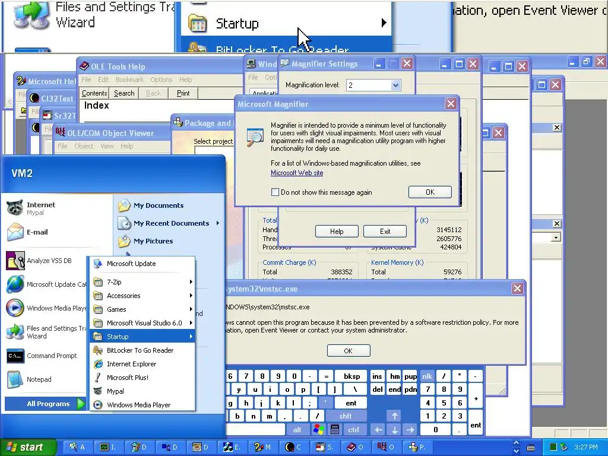Switch to taskbar button labeled C
The width and height of the screenshot is (608, 456).
tap(293, 447)
